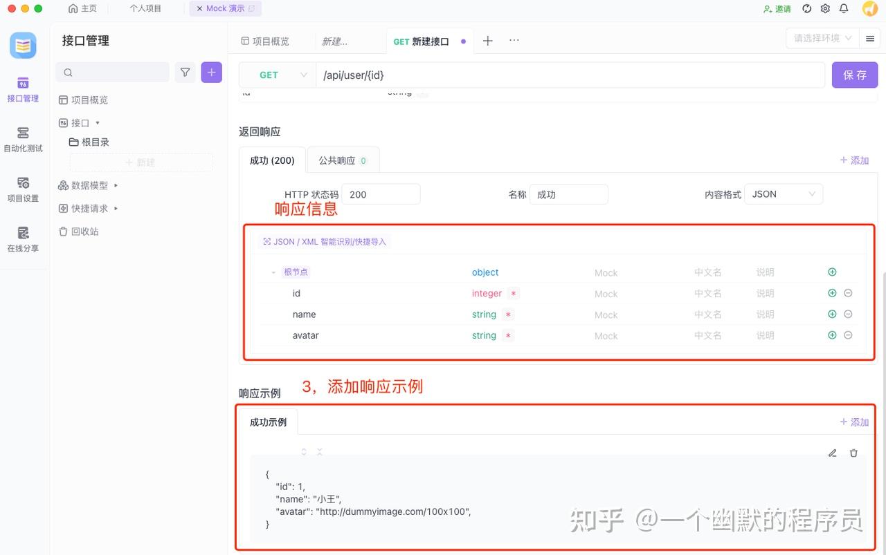Click the user avatar in top right
The width and height of the screenshot is (886, 555).
click(870, 8)
